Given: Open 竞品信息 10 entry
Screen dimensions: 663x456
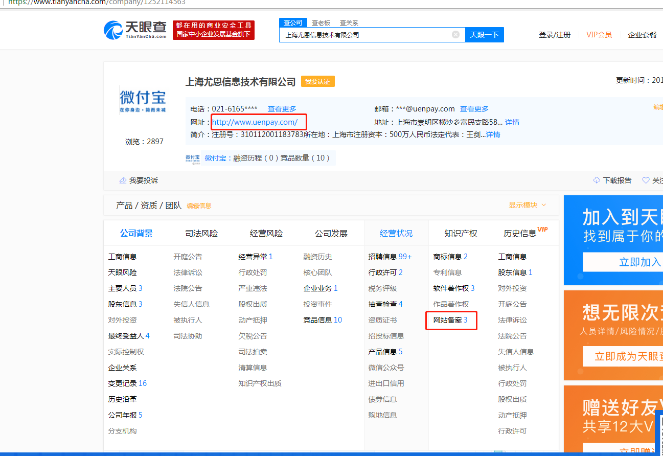Looking at the screenshot, I should tap(323, 320).
